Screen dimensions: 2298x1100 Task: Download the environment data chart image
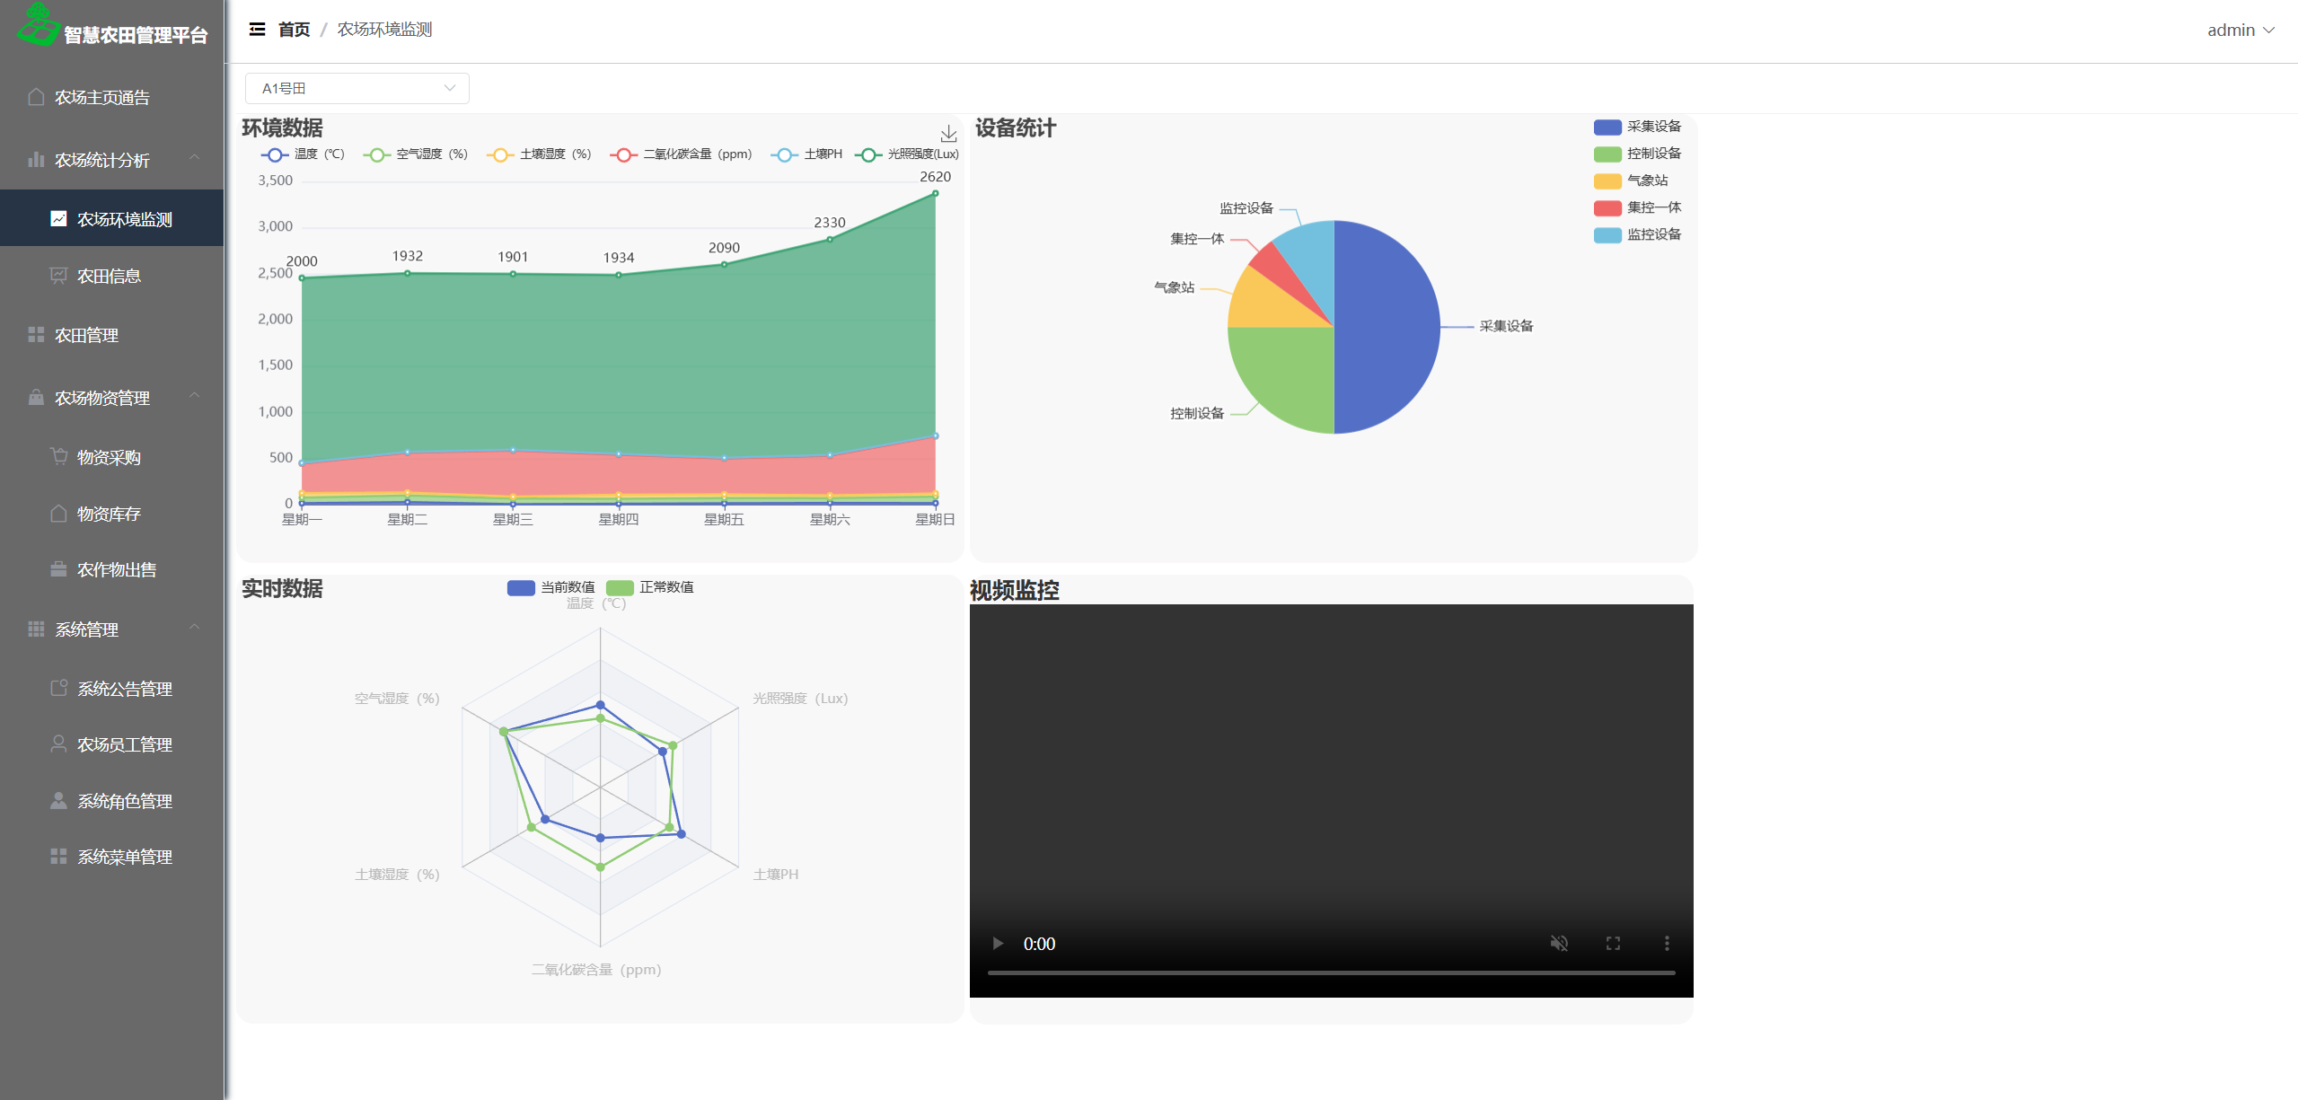click(948, 134)
